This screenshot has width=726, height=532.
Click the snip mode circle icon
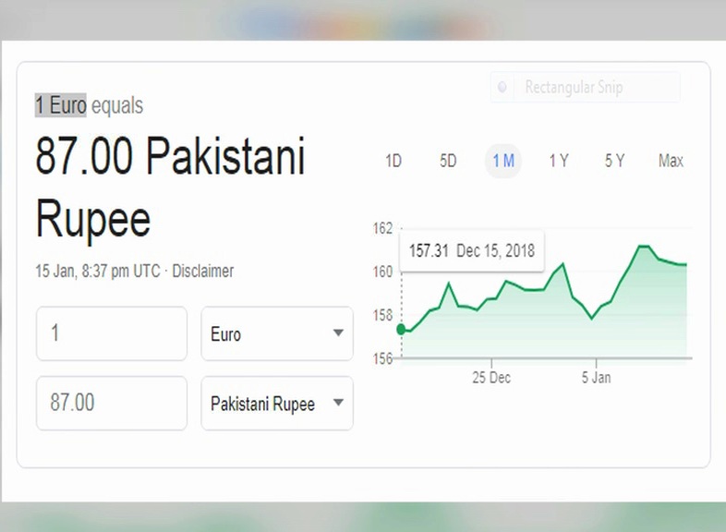[x=502, y=87]
